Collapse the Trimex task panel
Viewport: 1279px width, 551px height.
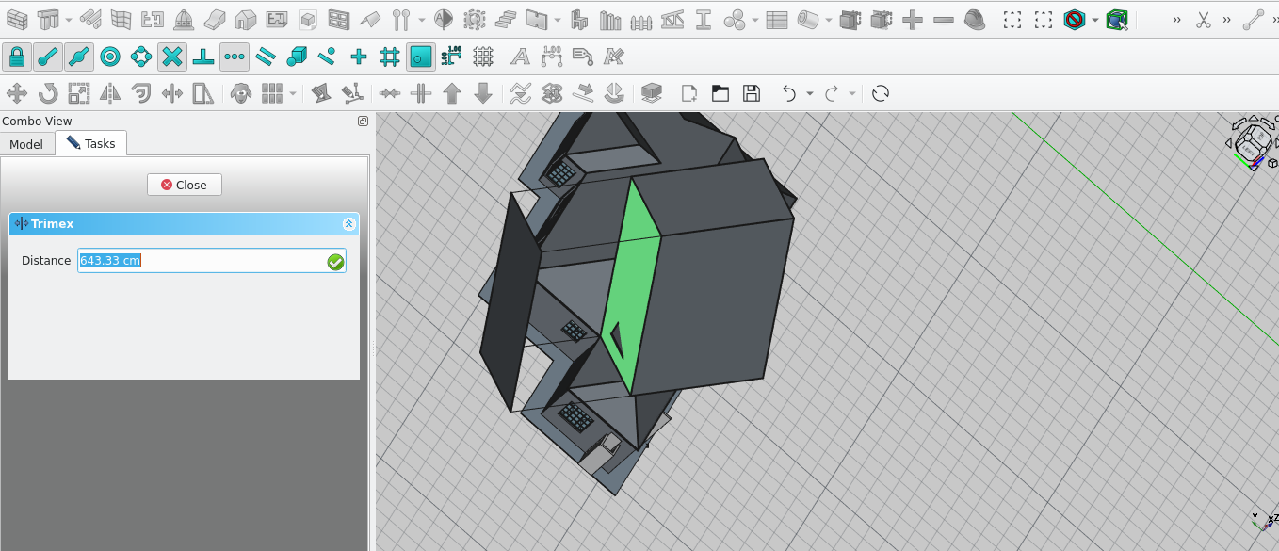click(x=348, y=224)
